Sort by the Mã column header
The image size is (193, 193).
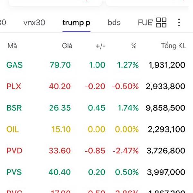pos(12,46)
